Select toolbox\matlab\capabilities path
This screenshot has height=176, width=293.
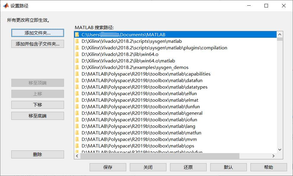coord(175,74)
